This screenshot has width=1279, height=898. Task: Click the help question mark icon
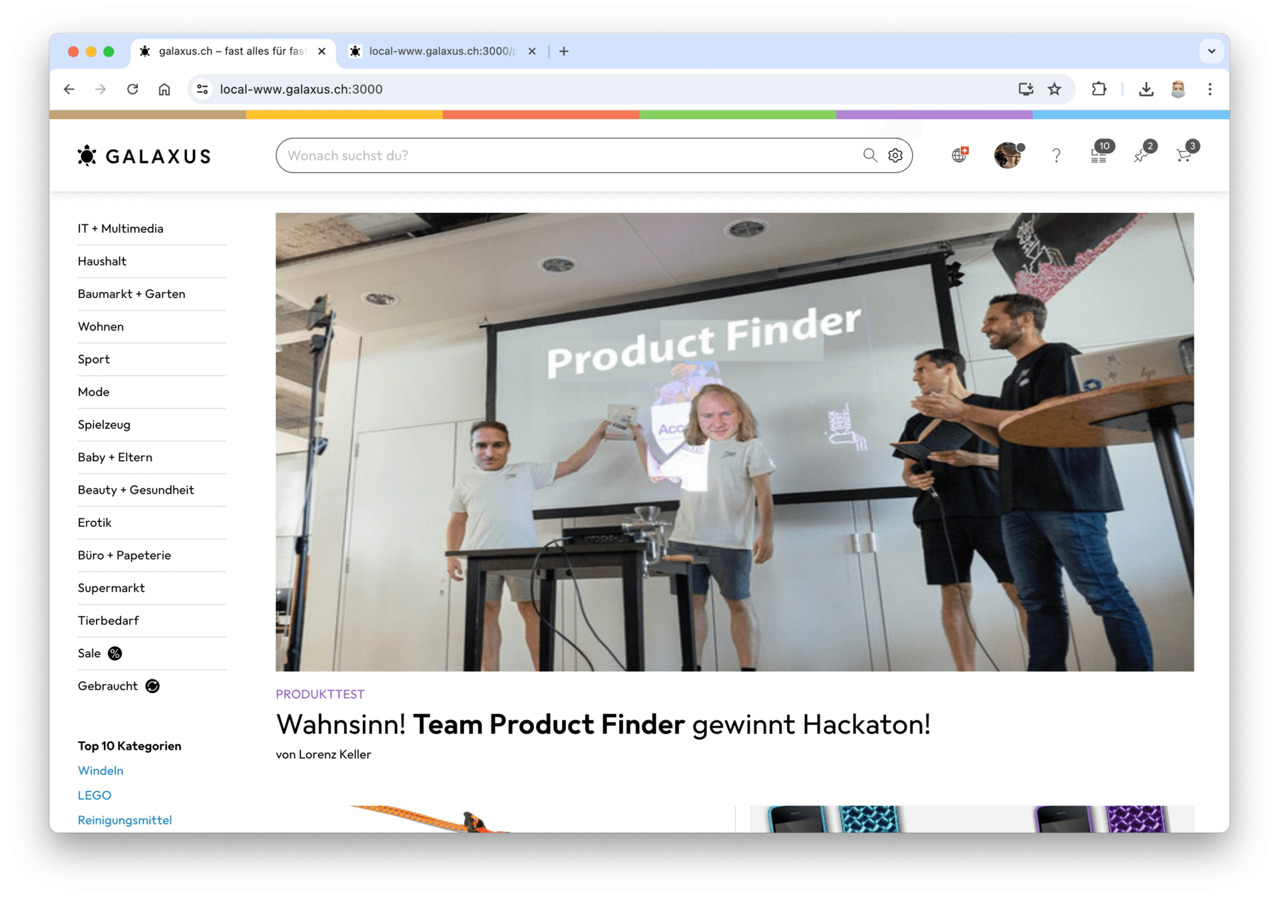[x=1056, y=155]
